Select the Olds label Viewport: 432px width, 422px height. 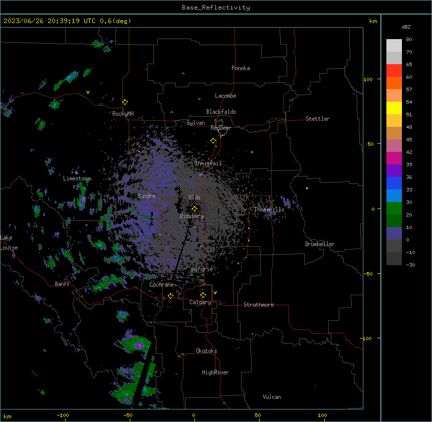point(194,197)
